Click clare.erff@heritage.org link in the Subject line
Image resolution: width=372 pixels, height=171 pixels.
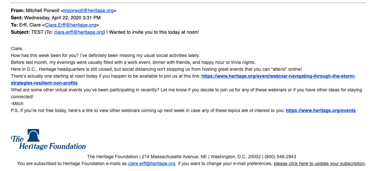click(79, 32)
